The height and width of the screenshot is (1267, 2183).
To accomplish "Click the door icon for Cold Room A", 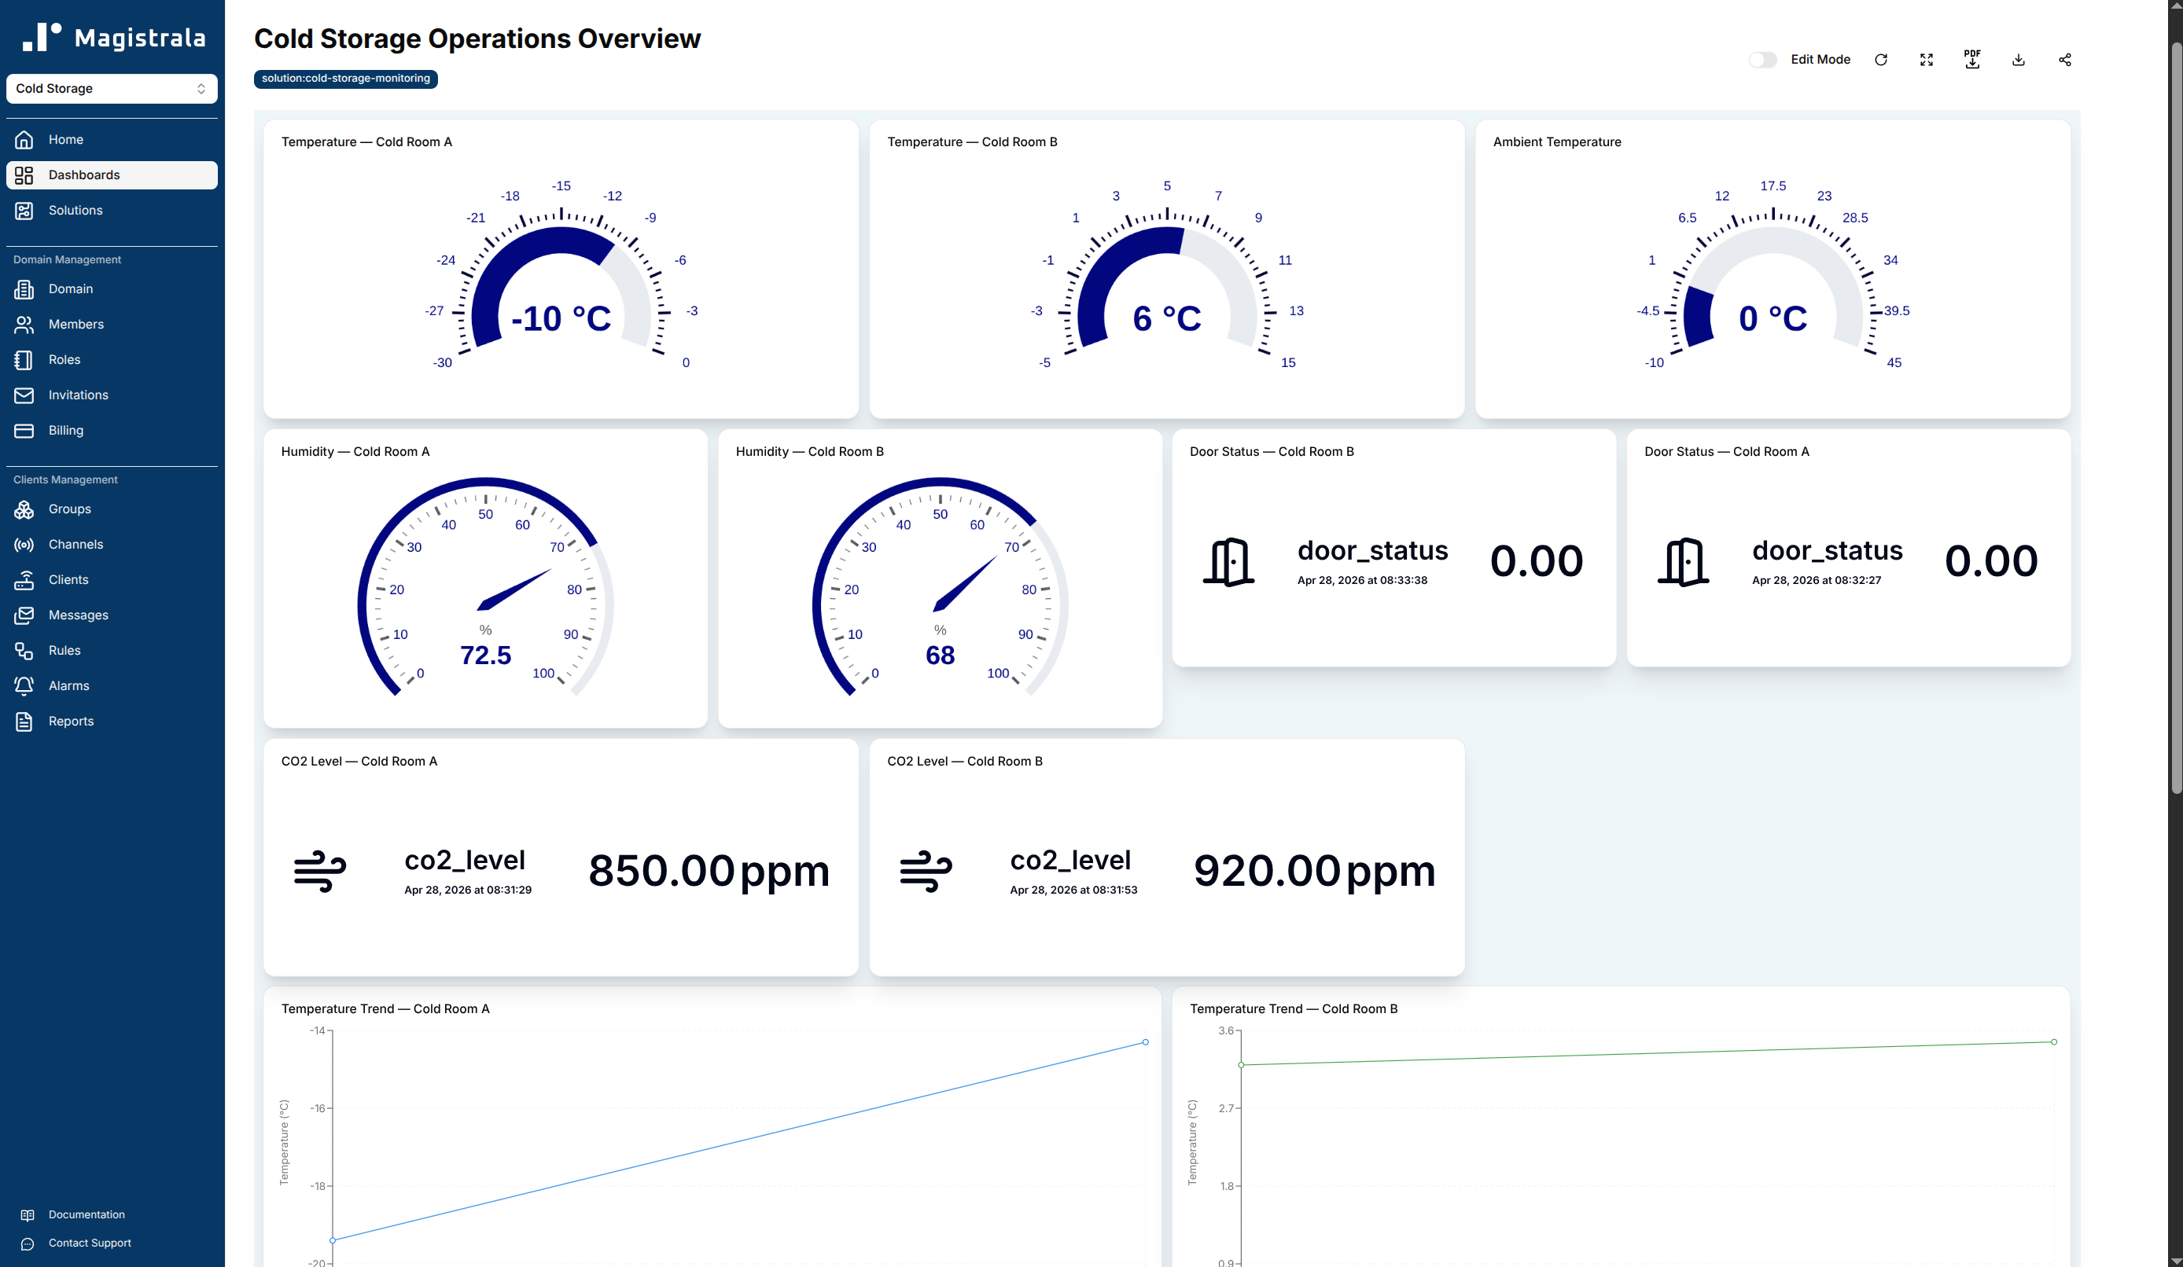I will (1683, 562).
